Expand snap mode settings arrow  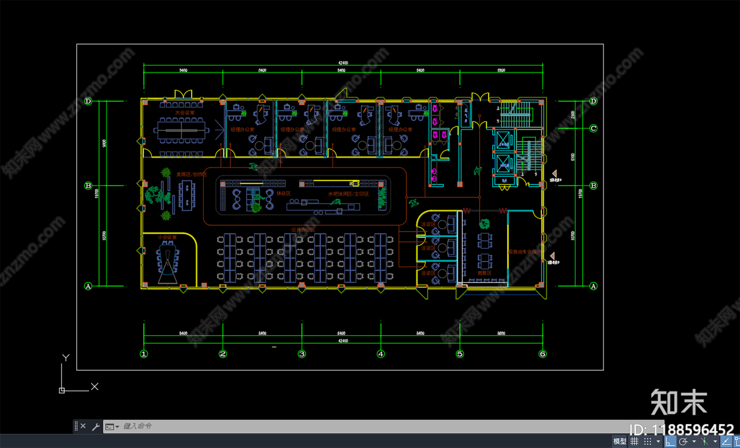[658, 441]
